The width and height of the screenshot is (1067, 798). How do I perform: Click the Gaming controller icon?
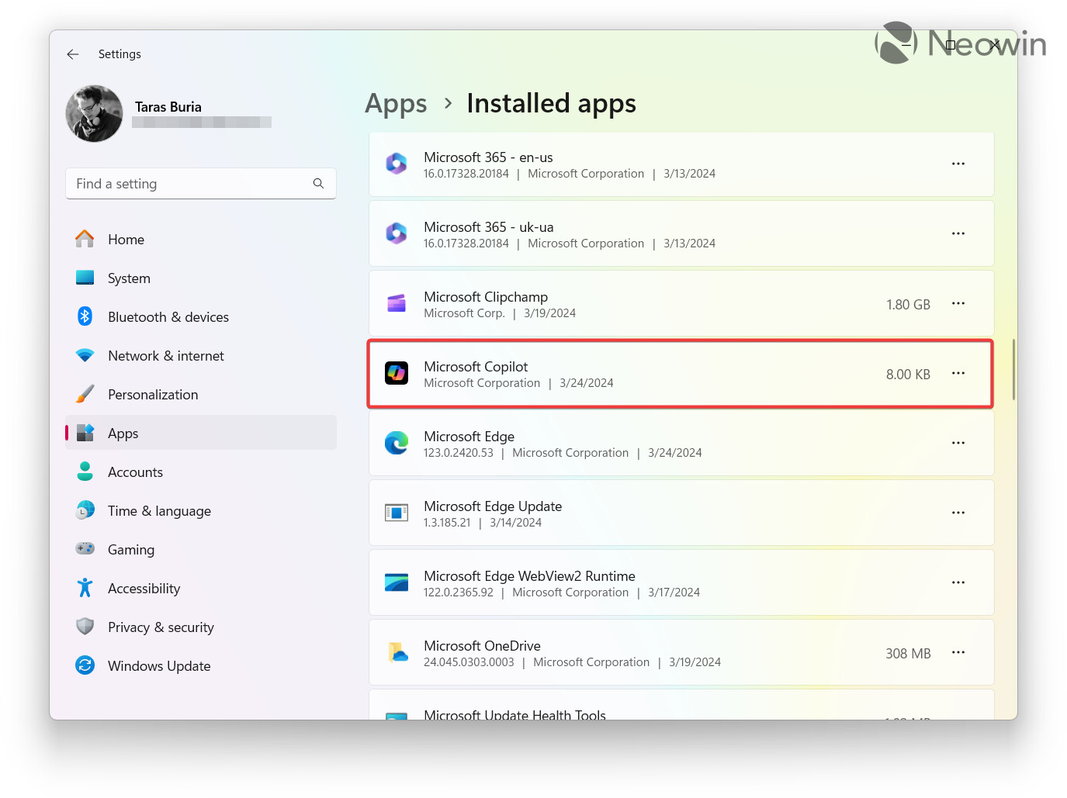(x=85, y=549)
